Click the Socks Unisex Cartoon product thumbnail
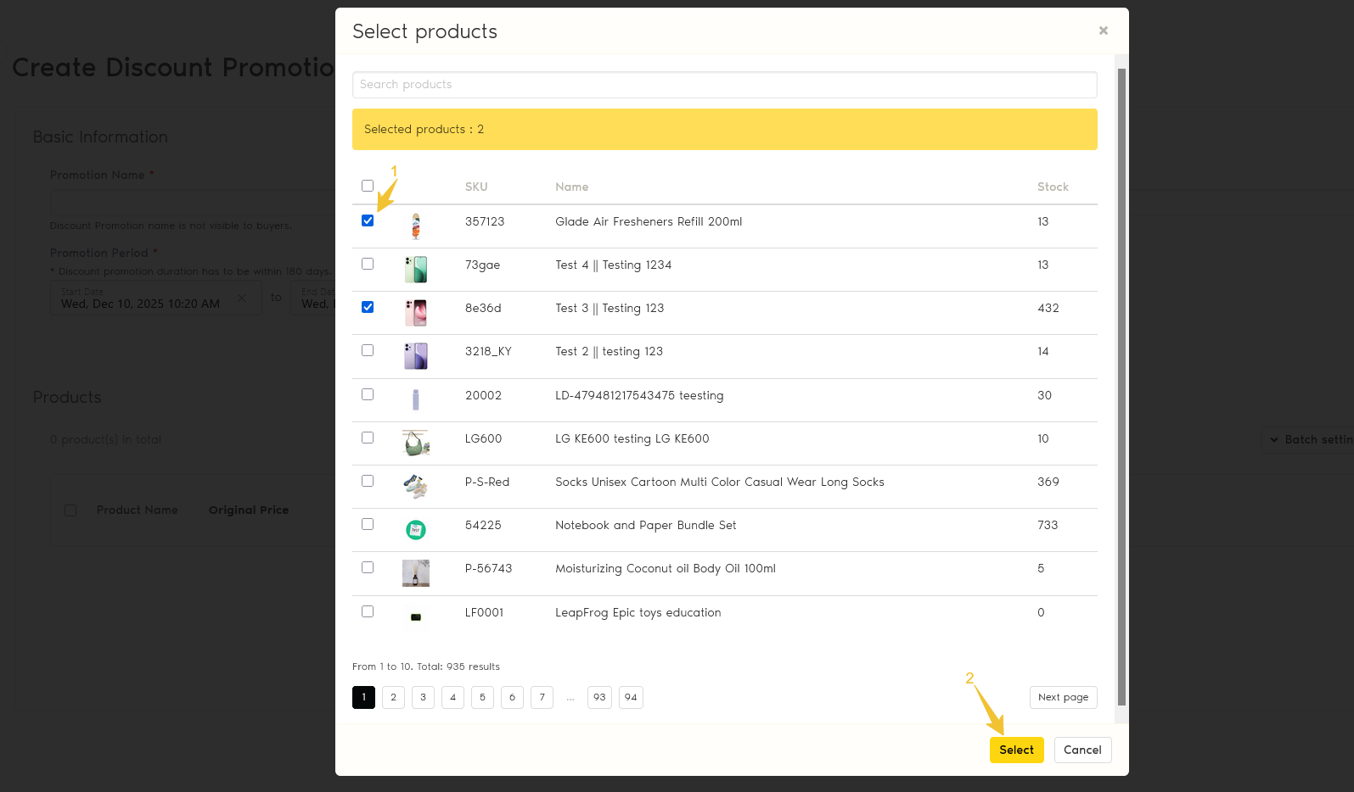This screenshot has height=792, width=1354. (416, 486)
